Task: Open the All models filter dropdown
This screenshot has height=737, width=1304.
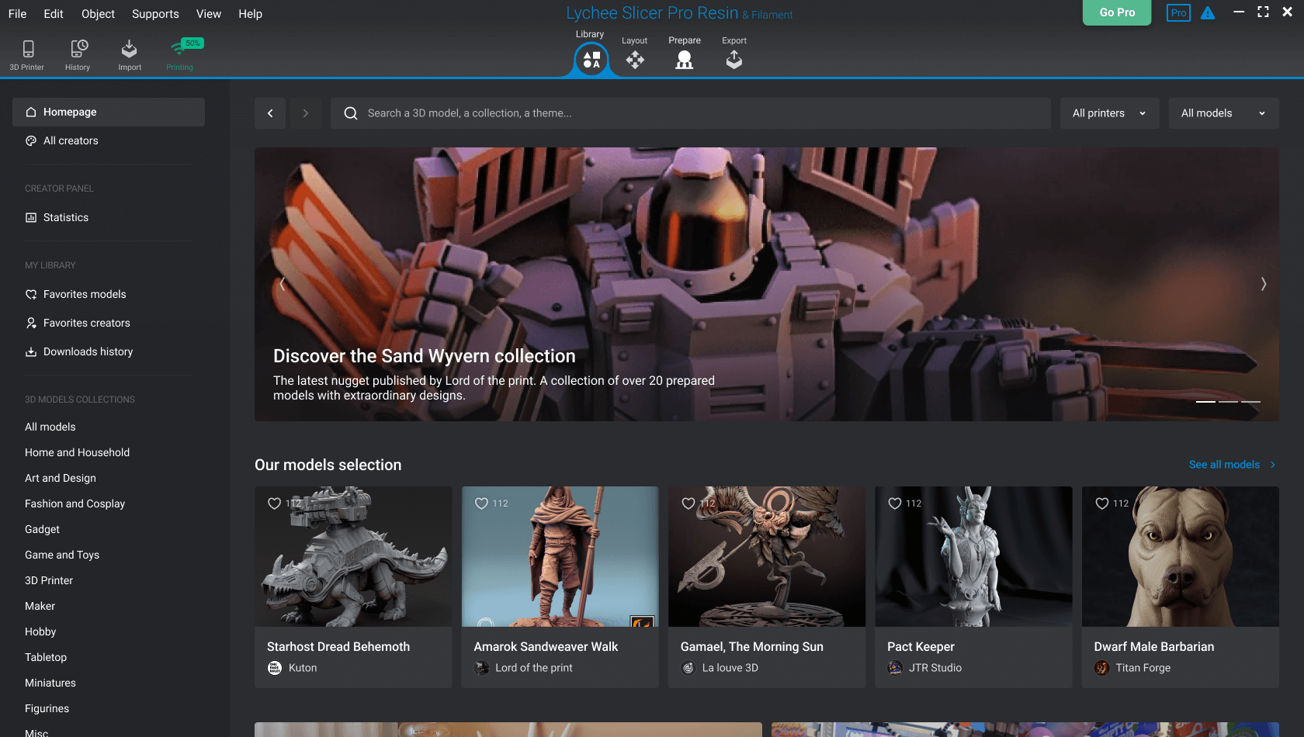Action: pos(1223,113)
